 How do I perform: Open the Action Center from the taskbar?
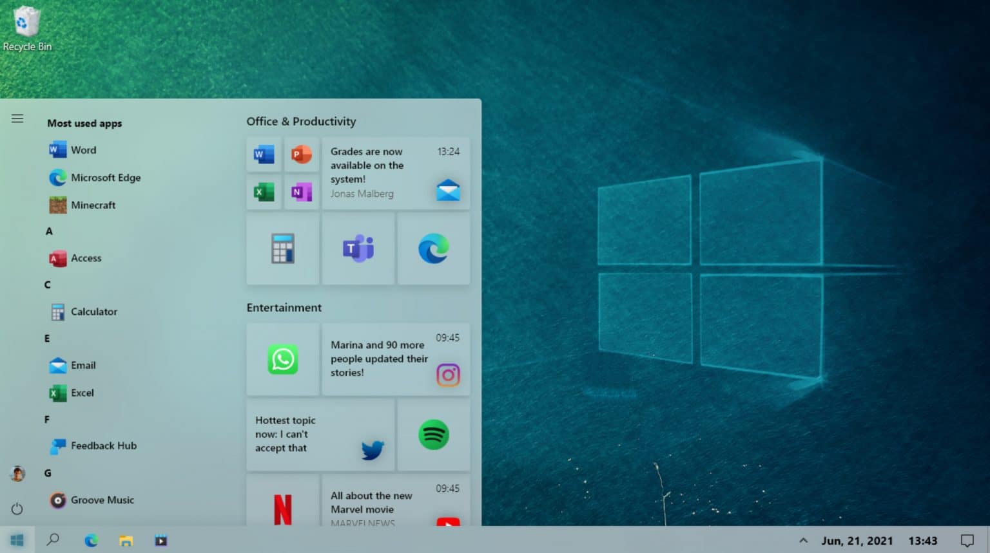pos(968,540)
